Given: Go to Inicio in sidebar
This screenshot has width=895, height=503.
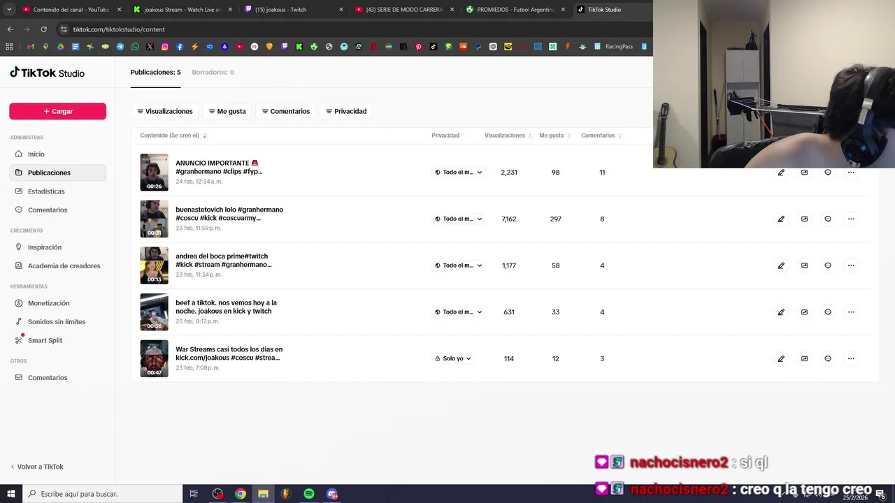Looking at the screenshot, I should coord(57,154).
